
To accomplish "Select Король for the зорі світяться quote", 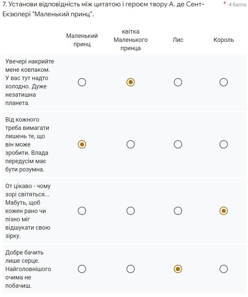I will point(223,211).
